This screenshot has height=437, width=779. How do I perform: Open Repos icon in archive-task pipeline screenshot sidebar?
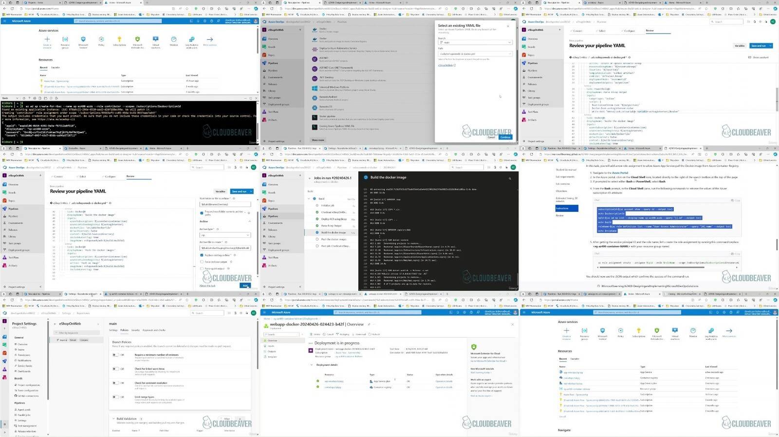pyautogui.click(x=5, y=201)
